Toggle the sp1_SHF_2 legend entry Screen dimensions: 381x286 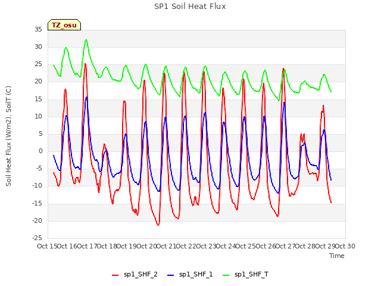135,275
